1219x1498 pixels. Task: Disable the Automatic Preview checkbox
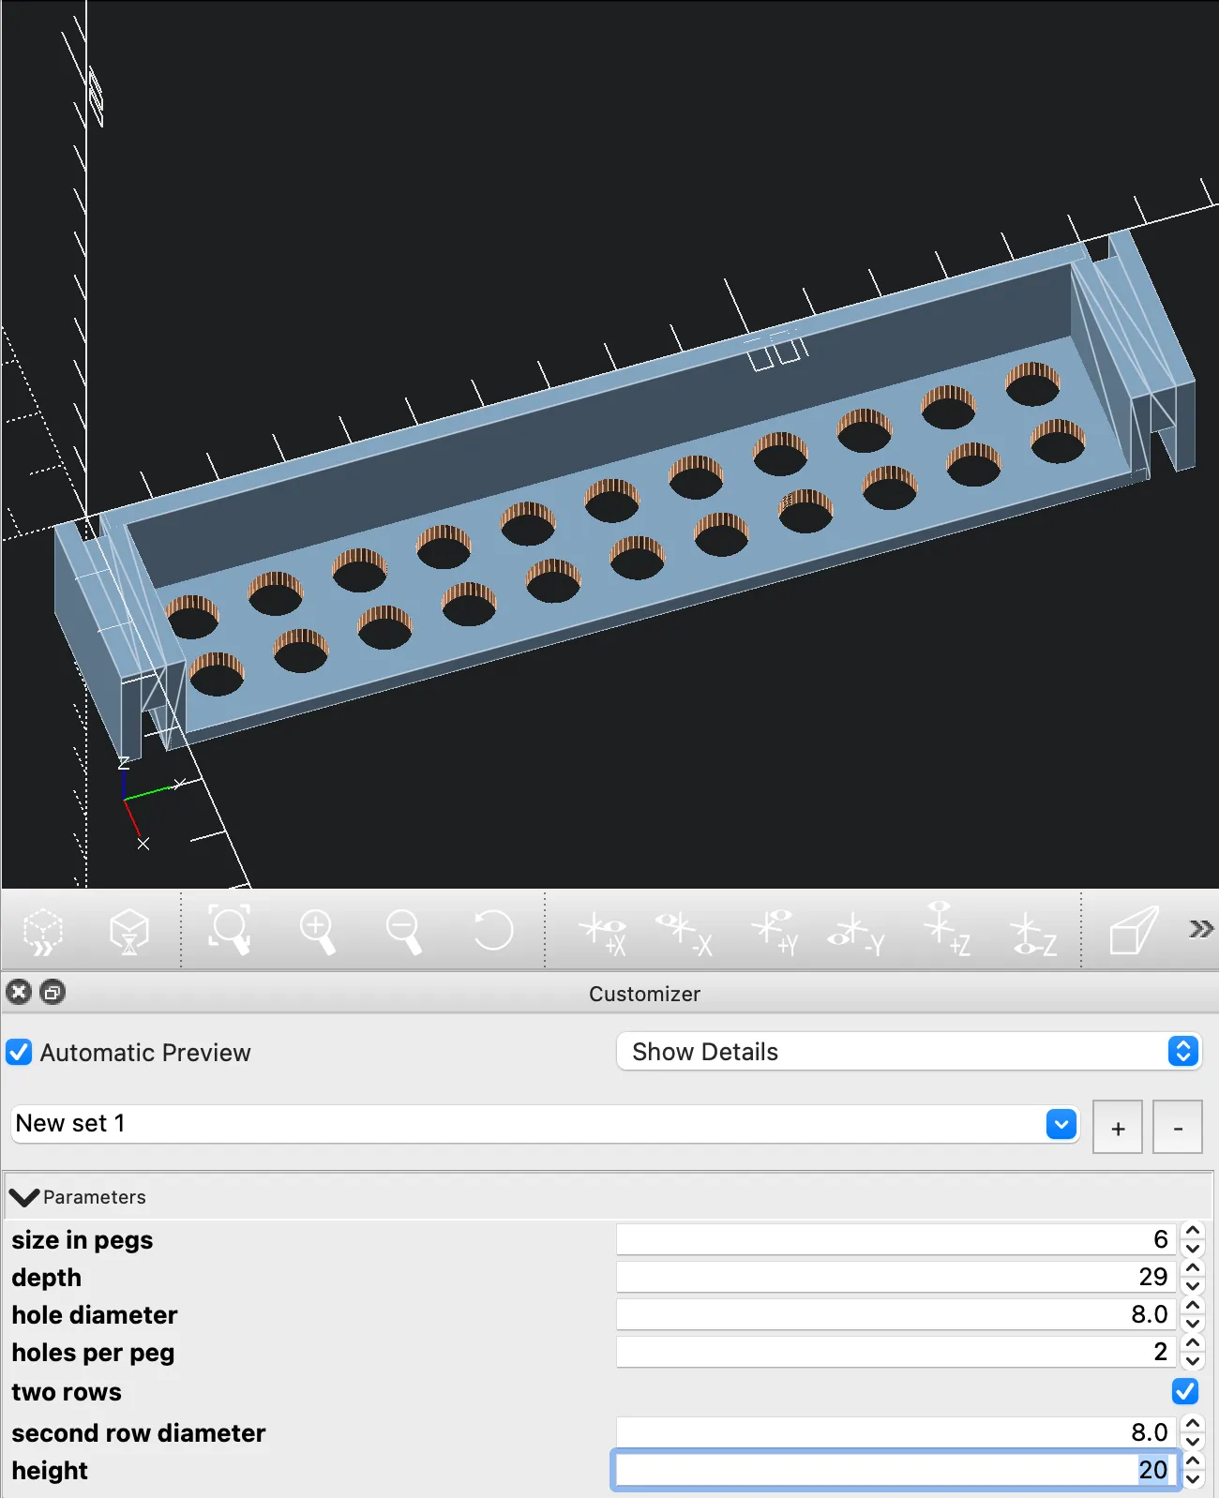19,1052
